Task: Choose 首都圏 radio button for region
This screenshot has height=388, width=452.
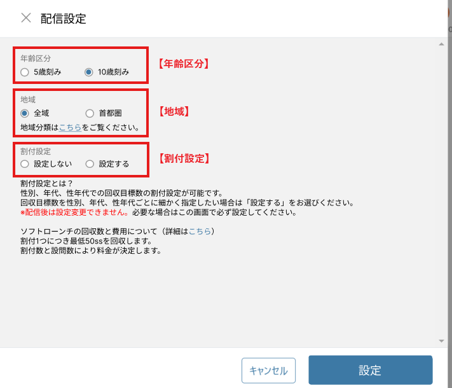Action: click(x=90, y=113)
